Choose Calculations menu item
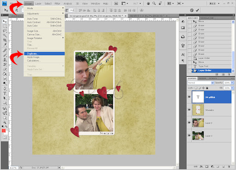 pos(44,61)
